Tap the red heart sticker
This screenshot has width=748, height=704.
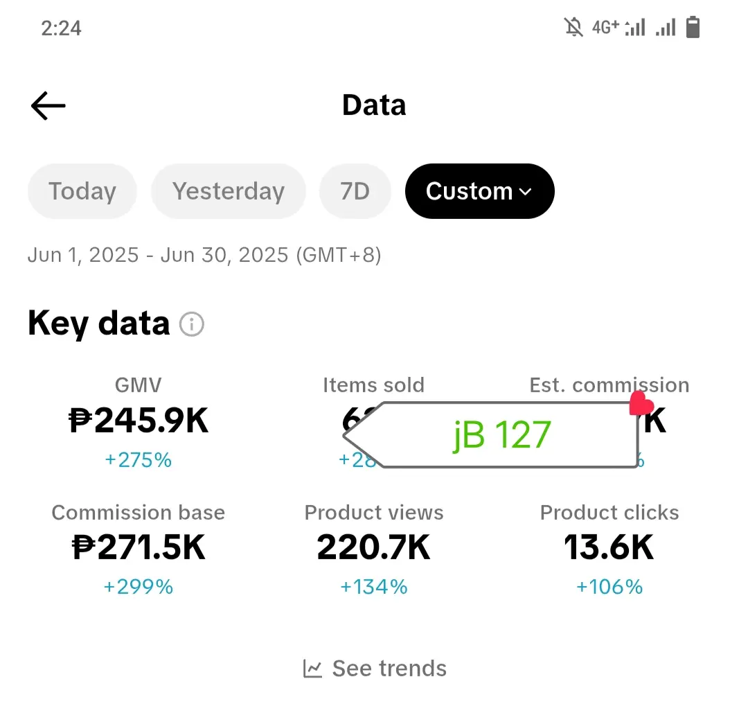pyautogui.click(x=641, y=403)
